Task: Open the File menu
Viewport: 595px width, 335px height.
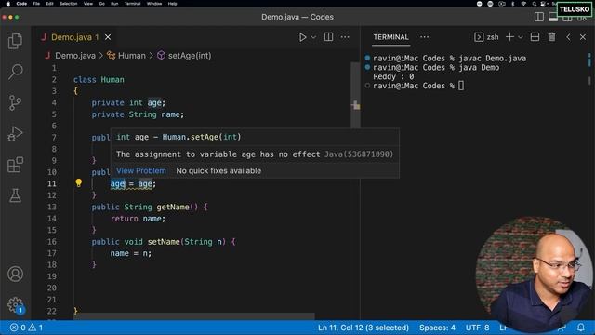Action: click(x=36, y=4)
